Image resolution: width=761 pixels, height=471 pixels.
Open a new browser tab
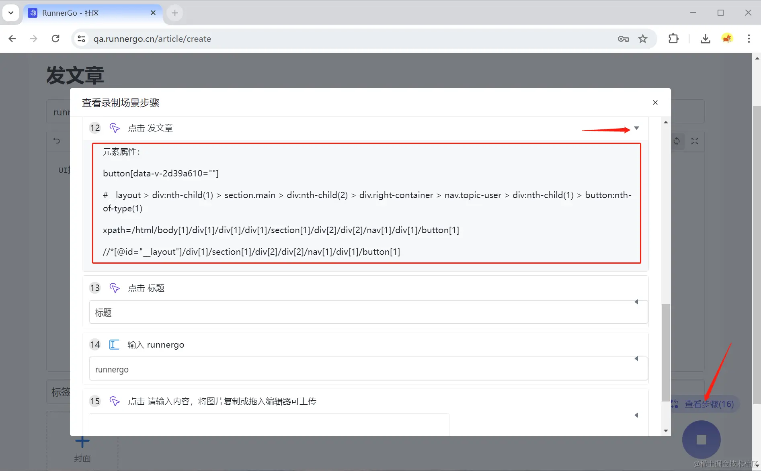pyautogui.click(x=175, y=13)
